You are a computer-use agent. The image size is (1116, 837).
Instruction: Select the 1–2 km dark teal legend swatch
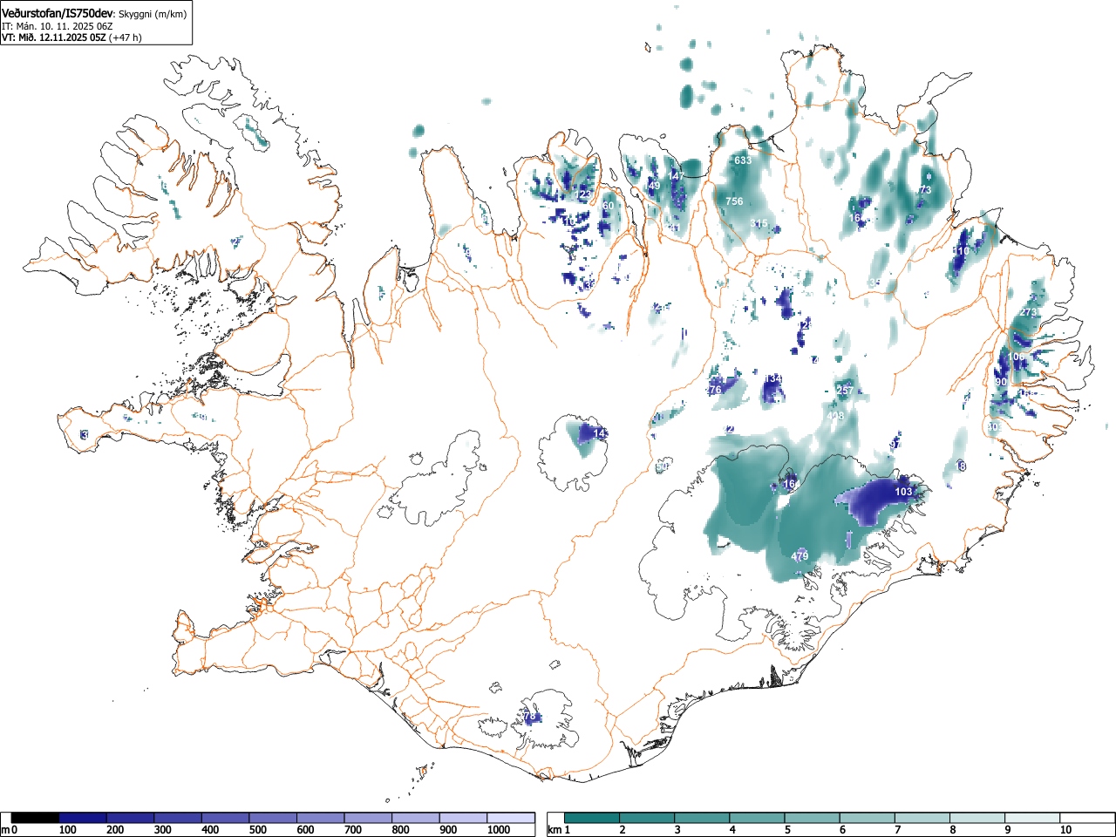(x=593, y=818)
